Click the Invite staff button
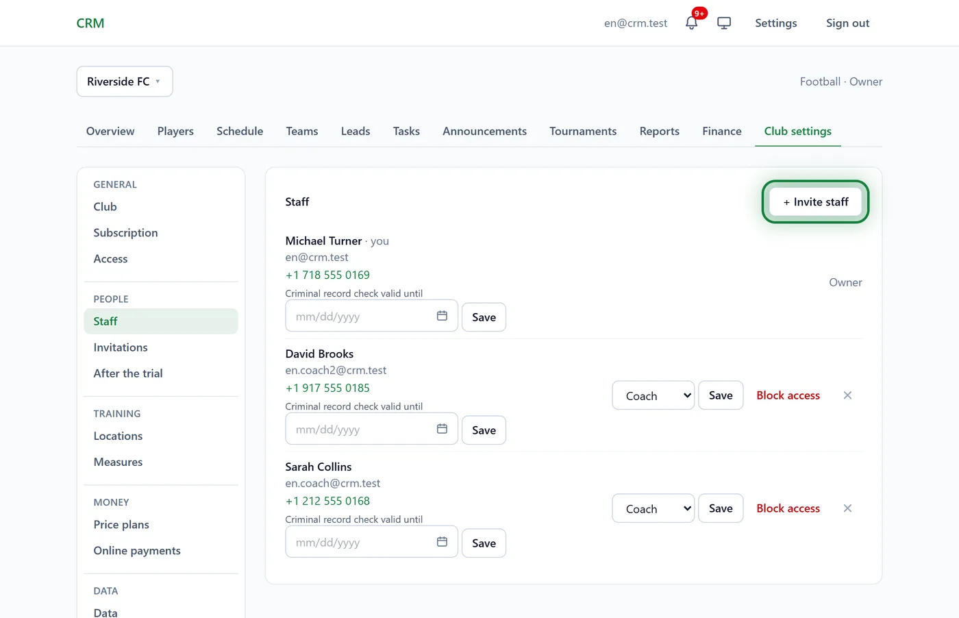 tap(816, 201)
